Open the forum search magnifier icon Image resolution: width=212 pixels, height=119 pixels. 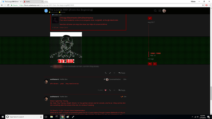(x=155, y=11)
